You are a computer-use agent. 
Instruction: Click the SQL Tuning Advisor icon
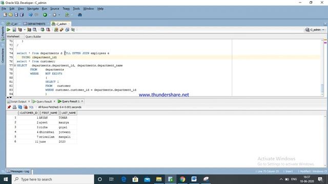pyautogui.click(x=35, y=30)
